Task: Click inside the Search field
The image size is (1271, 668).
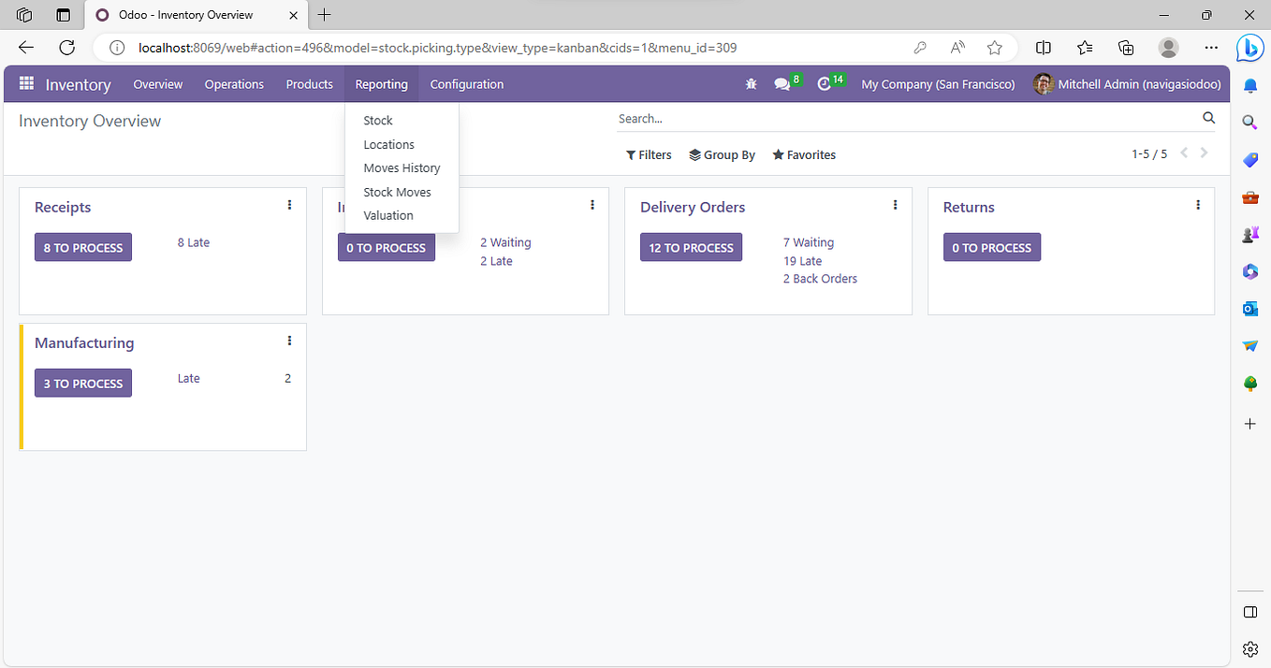Action: (x=842, y=118)
